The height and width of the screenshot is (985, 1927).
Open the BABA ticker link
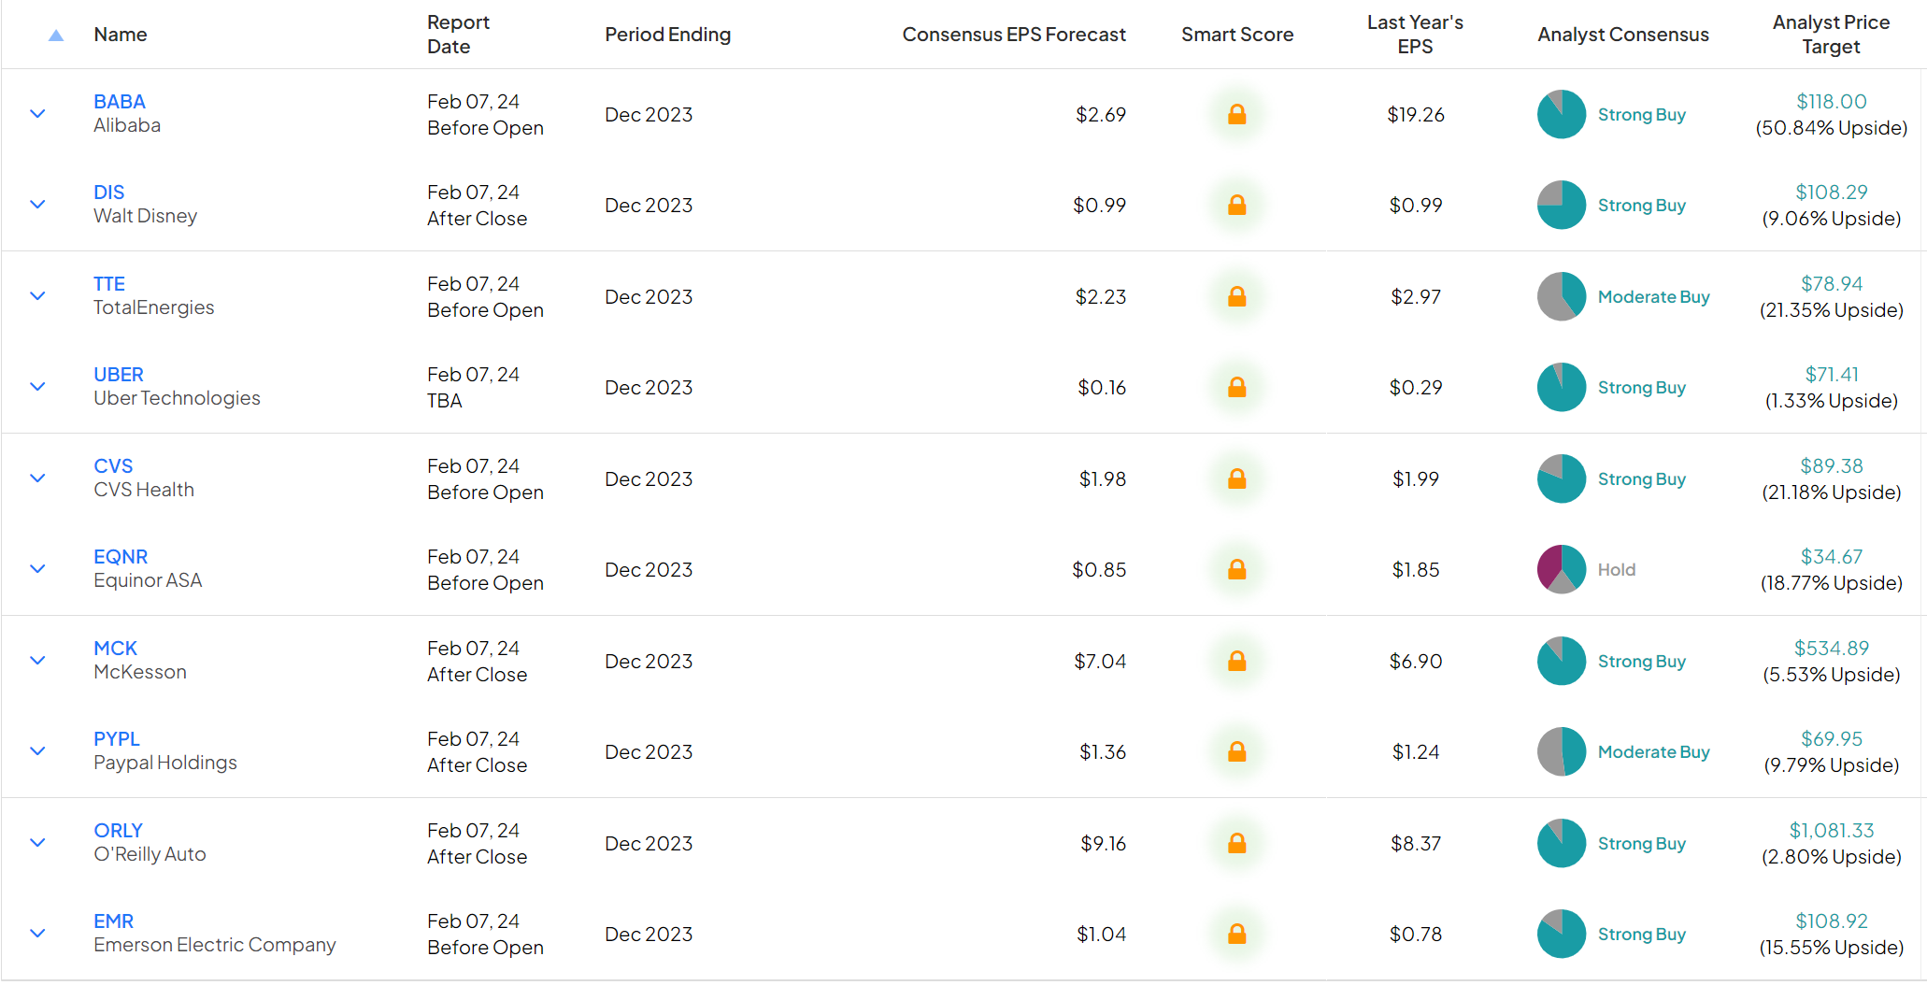point(120,101)
